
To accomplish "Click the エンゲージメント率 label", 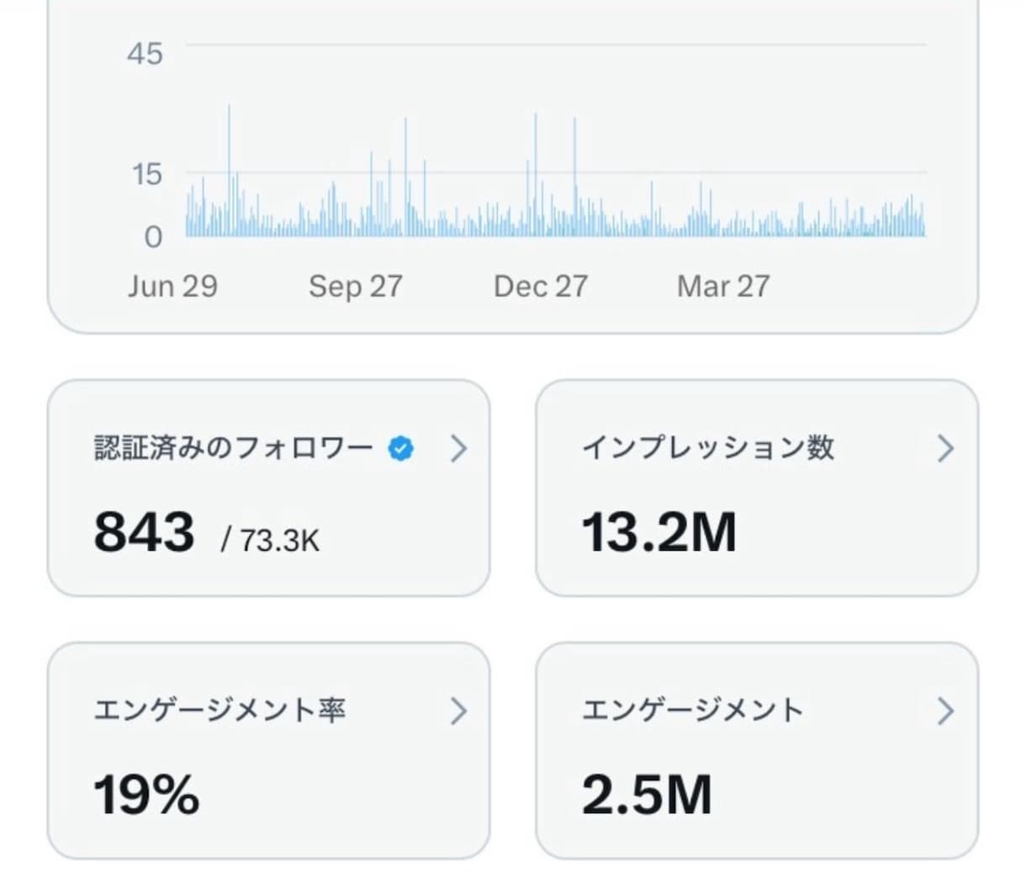I will click(x=219, y=711).
